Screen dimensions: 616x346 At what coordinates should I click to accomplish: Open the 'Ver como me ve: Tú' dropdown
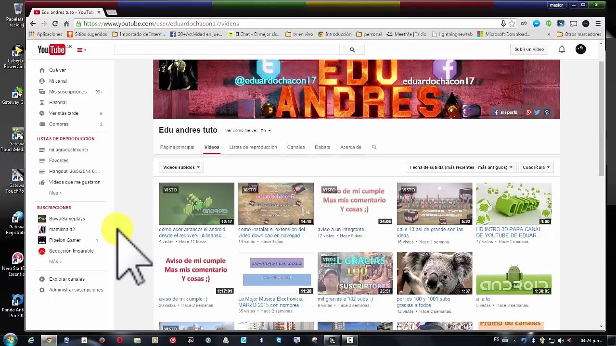pyautogui.click(x=266, y=131)
